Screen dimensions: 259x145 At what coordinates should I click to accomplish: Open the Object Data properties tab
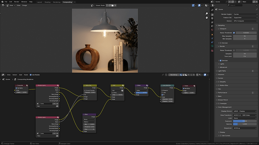[212, 46]
